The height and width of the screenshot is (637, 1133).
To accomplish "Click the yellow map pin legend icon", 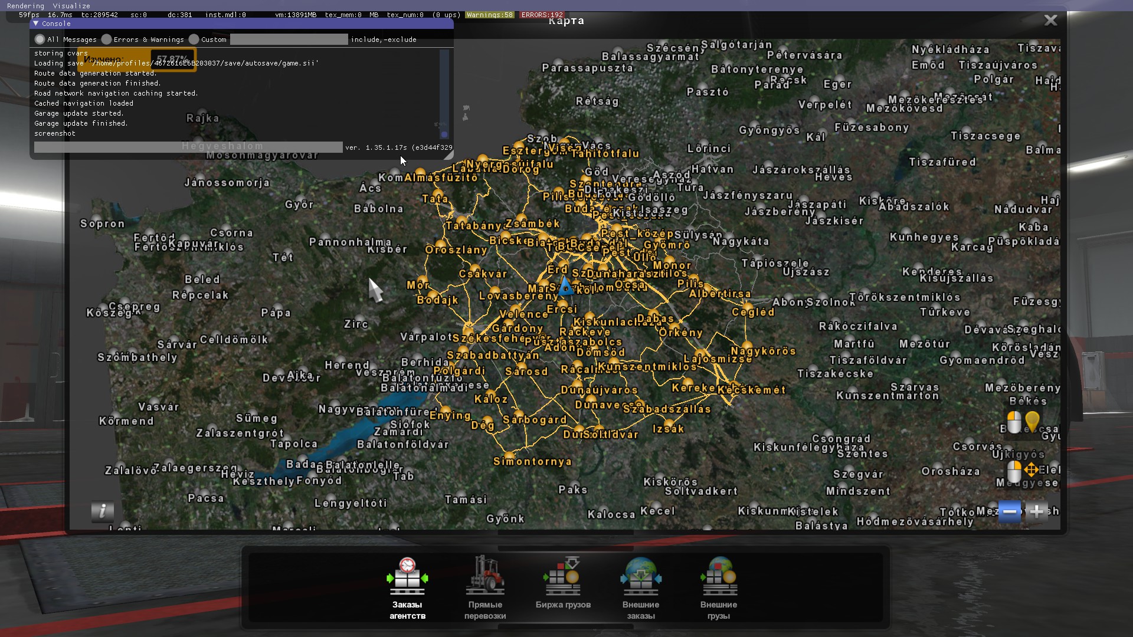I will [x=1032, y=422].
